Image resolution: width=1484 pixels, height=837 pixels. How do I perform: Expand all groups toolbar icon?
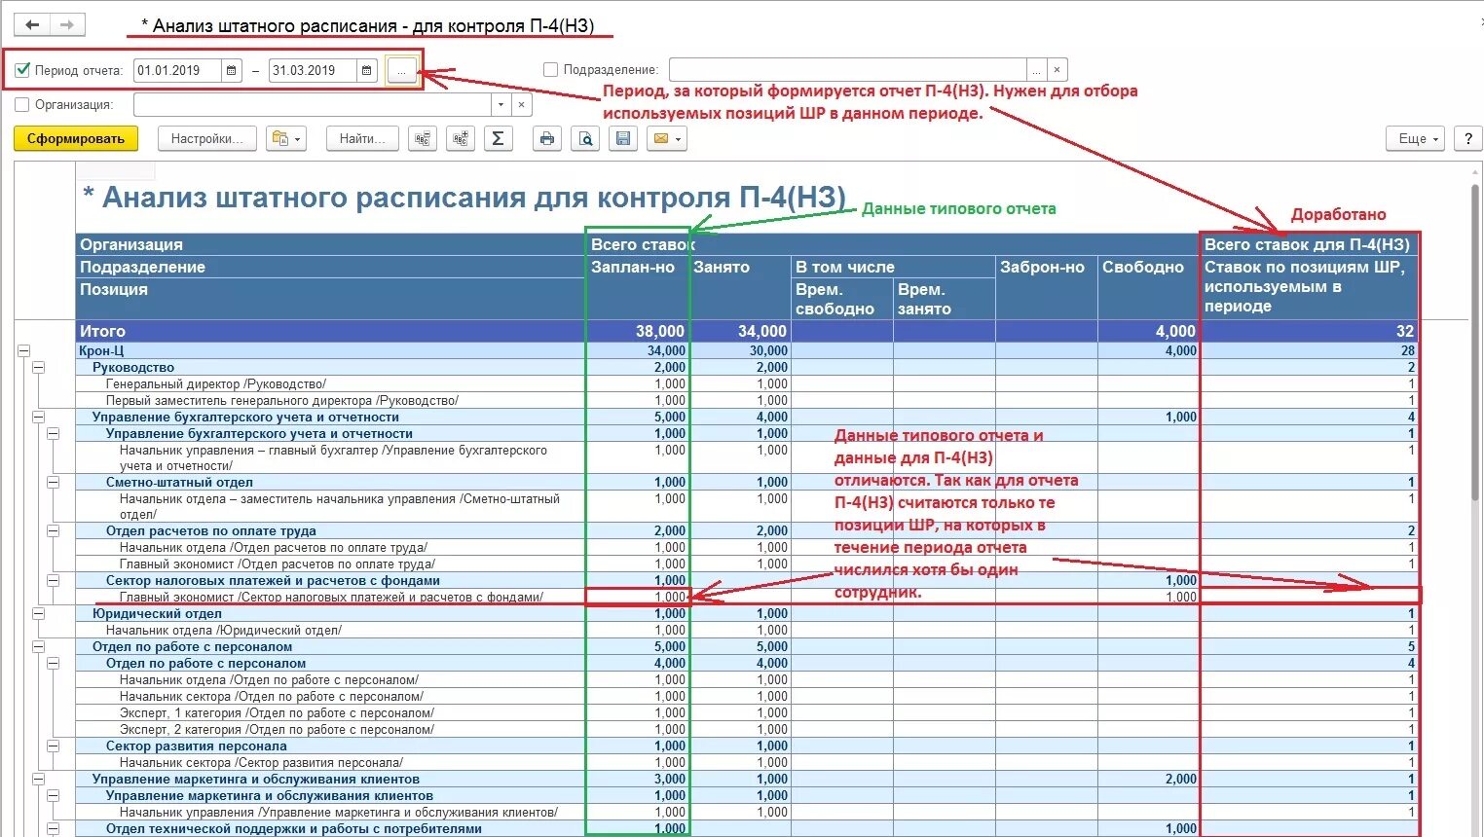460,139
